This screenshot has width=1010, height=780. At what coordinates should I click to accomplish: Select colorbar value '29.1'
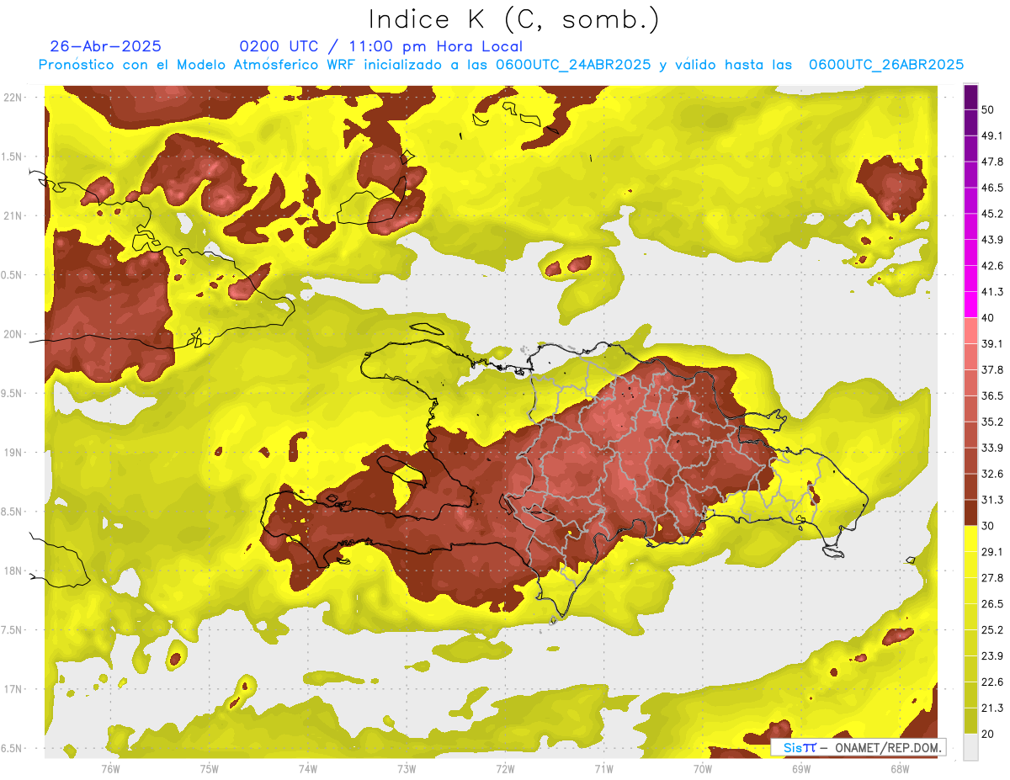point(992,551)
